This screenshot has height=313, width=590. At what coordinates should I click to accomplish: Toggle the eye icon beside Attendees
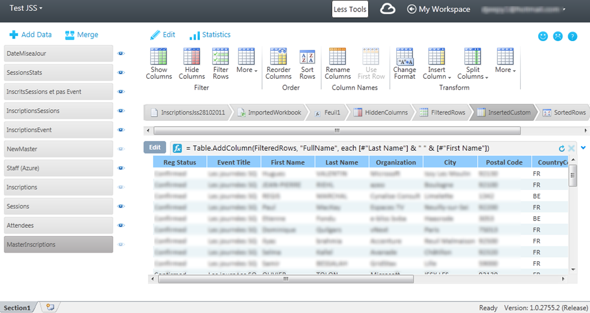pyautogui.click(x=121, y=226)
